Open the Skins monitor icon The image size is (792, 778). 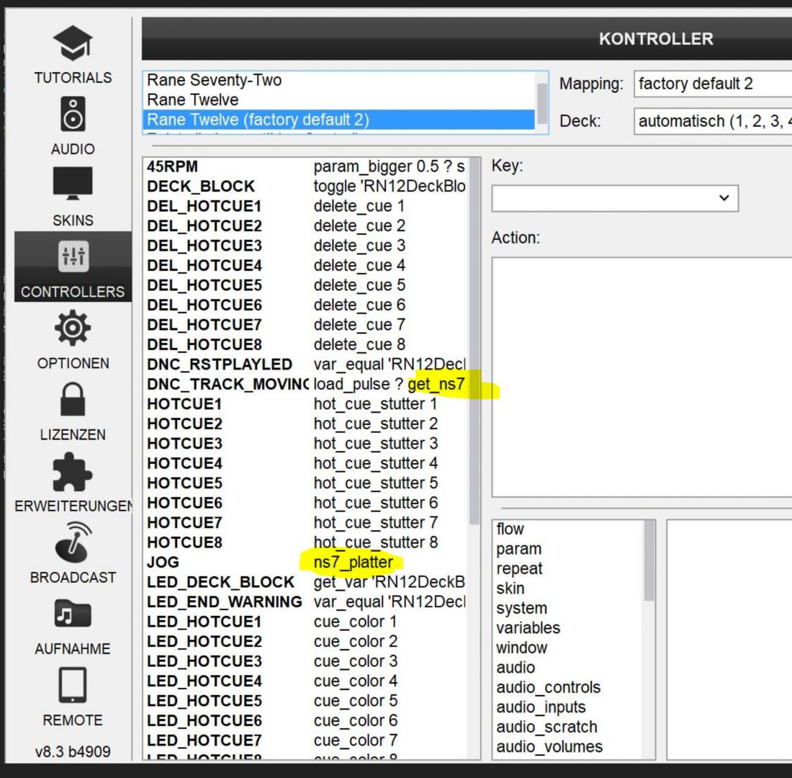pyautogui.click(x=73, y=184)
